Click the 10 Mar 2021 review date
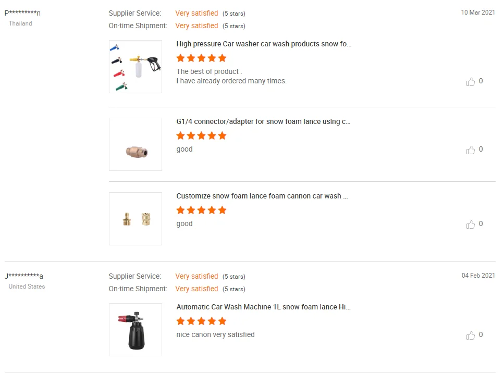The image size is (504, 374). point(478,13)
